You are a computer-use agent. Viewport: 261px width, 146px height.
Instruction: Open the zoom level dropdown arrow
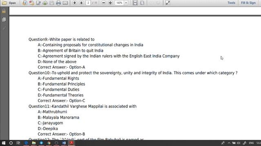tap(126, 3)
